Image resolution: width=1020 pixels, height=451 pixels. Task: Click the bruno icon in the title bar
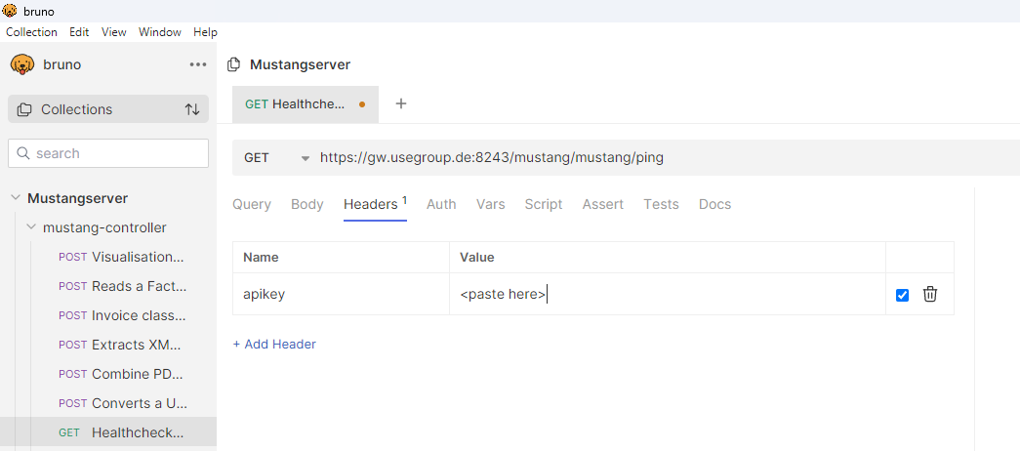point(10,11)
